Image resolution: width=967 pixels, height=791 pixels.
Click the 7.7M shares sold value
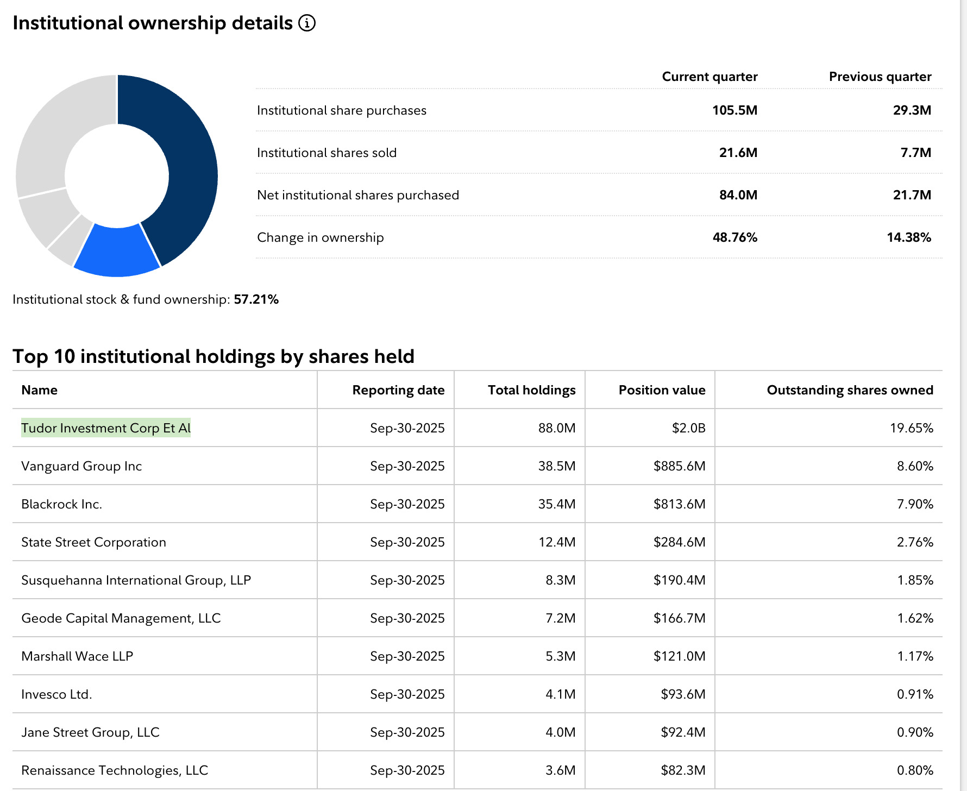click(916, 153)
